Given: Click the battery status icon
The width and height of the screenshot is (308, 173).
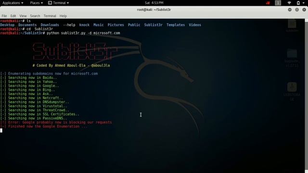Looking at the screenshot, I should click(298, 3).
